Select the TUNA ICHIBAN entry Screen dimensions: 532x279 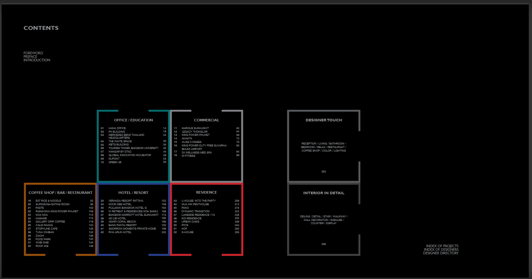pos(45,232)
